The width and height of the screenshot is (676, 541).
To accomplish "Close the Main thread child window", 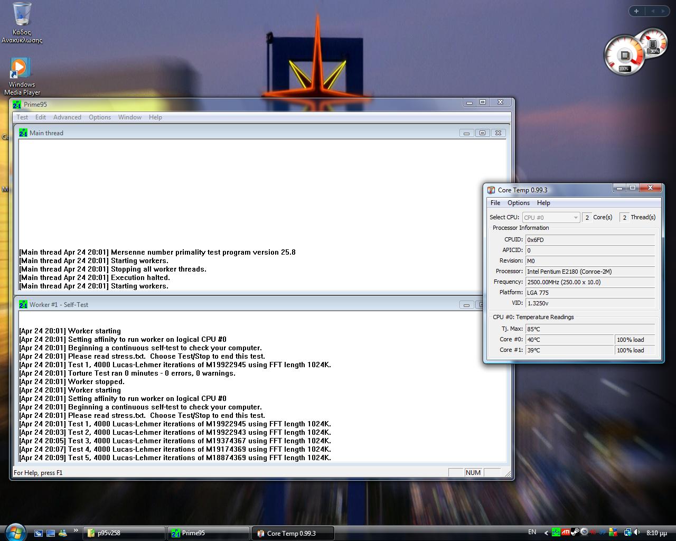I will pyautogui.click(x=498, y=133).
